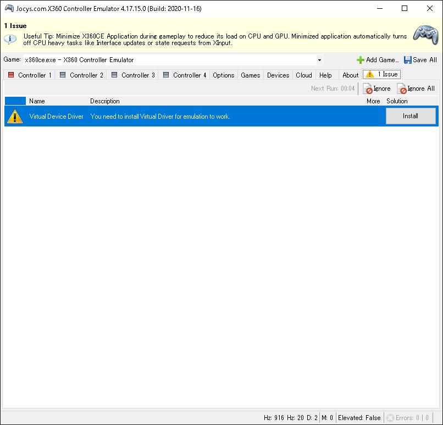Image resolution: width=443 pixels, height=425 pixels.
Task: Expand the Game selection dropdown
Action: 319,60
